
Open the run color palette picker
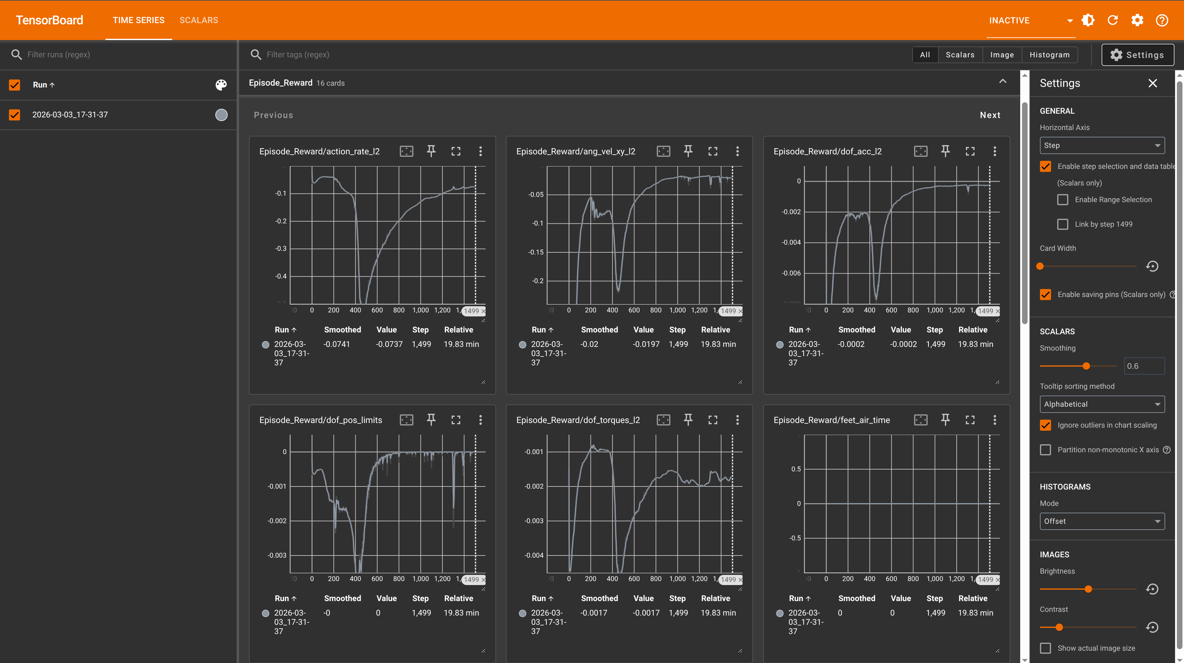(x=221, y=85)
